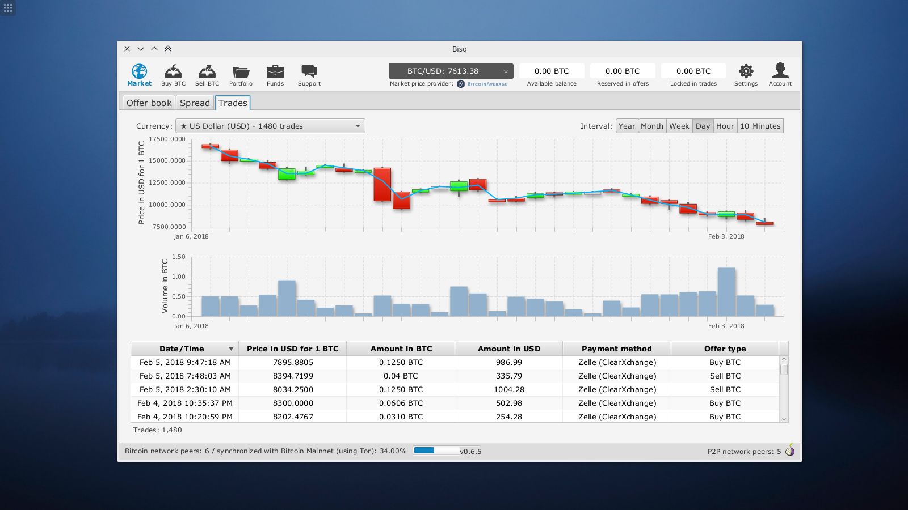Image resolution: width=908 pixels, height=510 pixels.
Task: Select the Feb 5, 2018 7:48:03 AM trade
Action: [x=455, y=376]
